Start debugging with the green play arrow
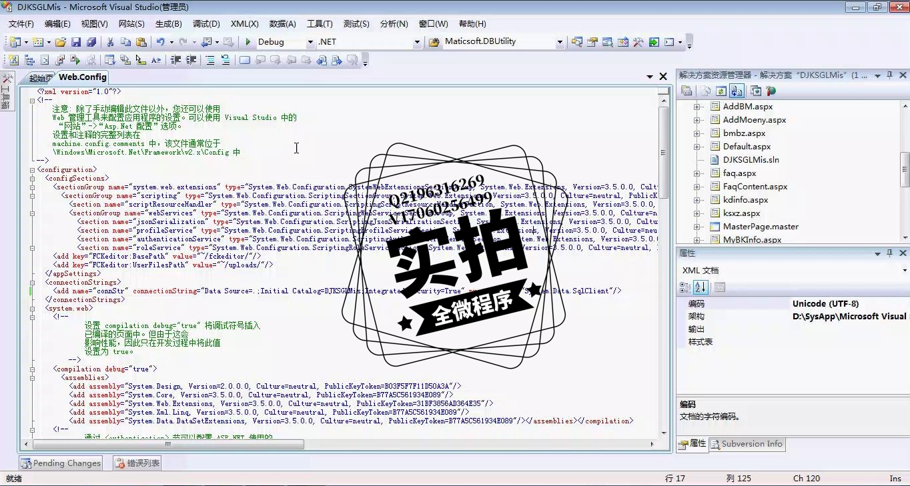Viewport: 910px width, 486px height. point(248,42)
